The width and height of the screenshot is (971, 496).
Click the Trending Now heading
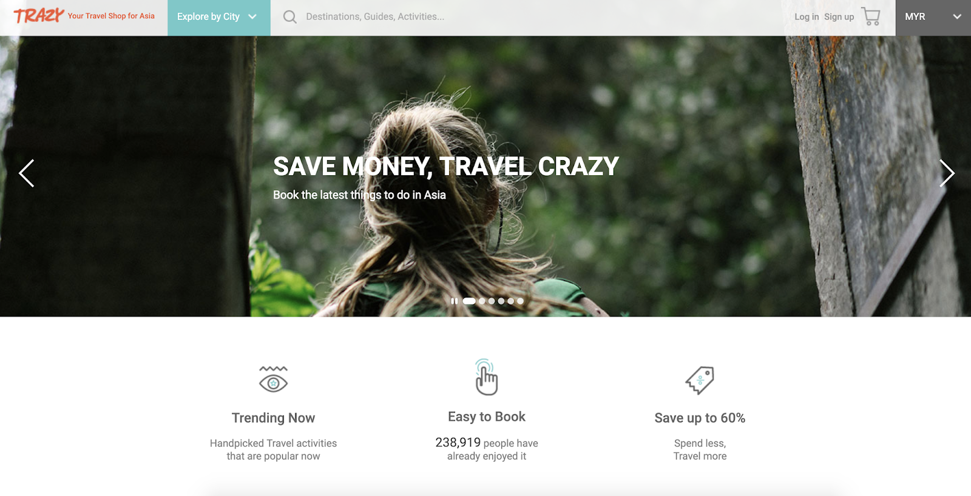coord(273,418)
